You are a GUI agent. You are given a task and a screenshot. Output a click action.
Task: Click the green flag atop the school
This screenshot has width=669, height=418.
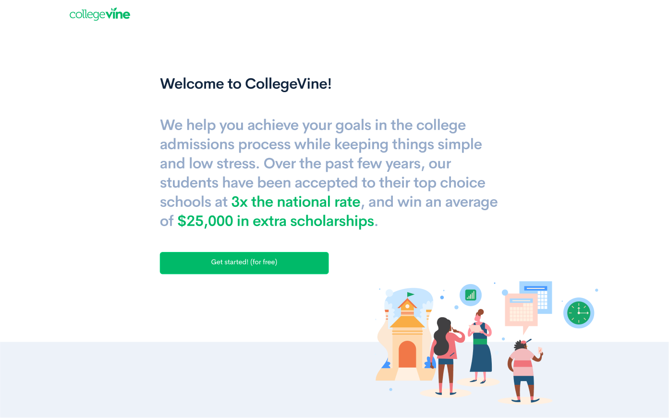(410, 294)
